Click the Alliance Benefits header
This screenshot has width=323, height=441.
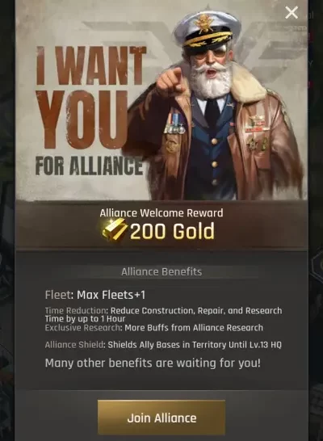161,271
